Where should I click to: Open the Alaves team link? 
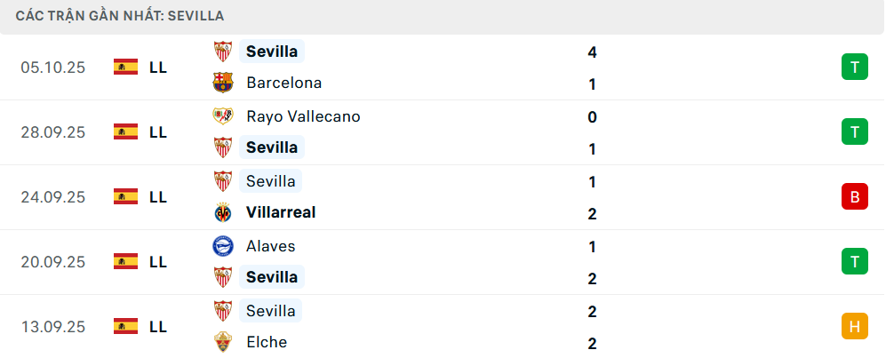[270, 246]
